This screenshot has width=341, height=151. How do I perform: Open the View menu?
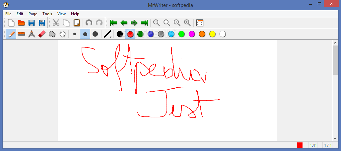[x=62, y=14]
